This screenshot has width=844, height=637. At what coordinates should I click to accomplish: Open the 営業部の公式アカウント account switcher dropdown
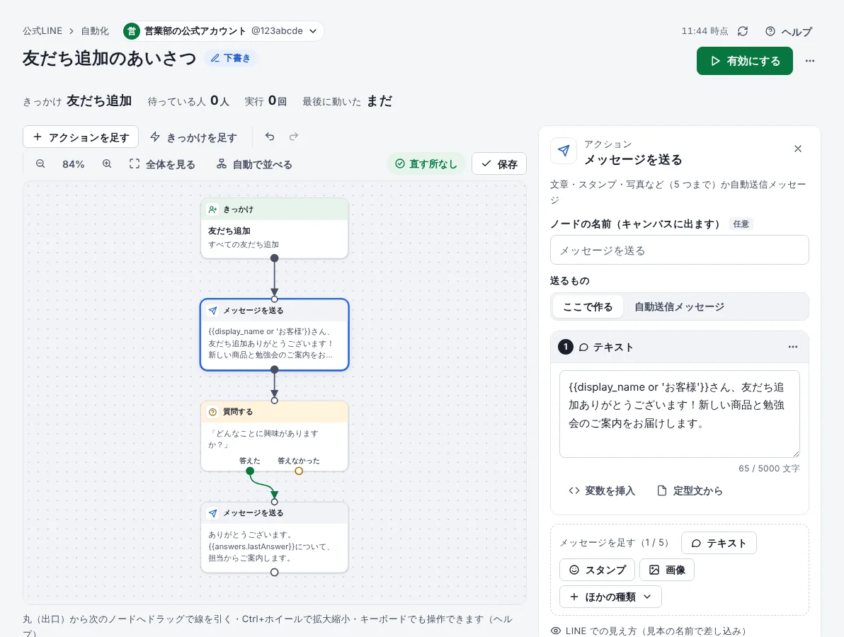(x=223, y=30)
